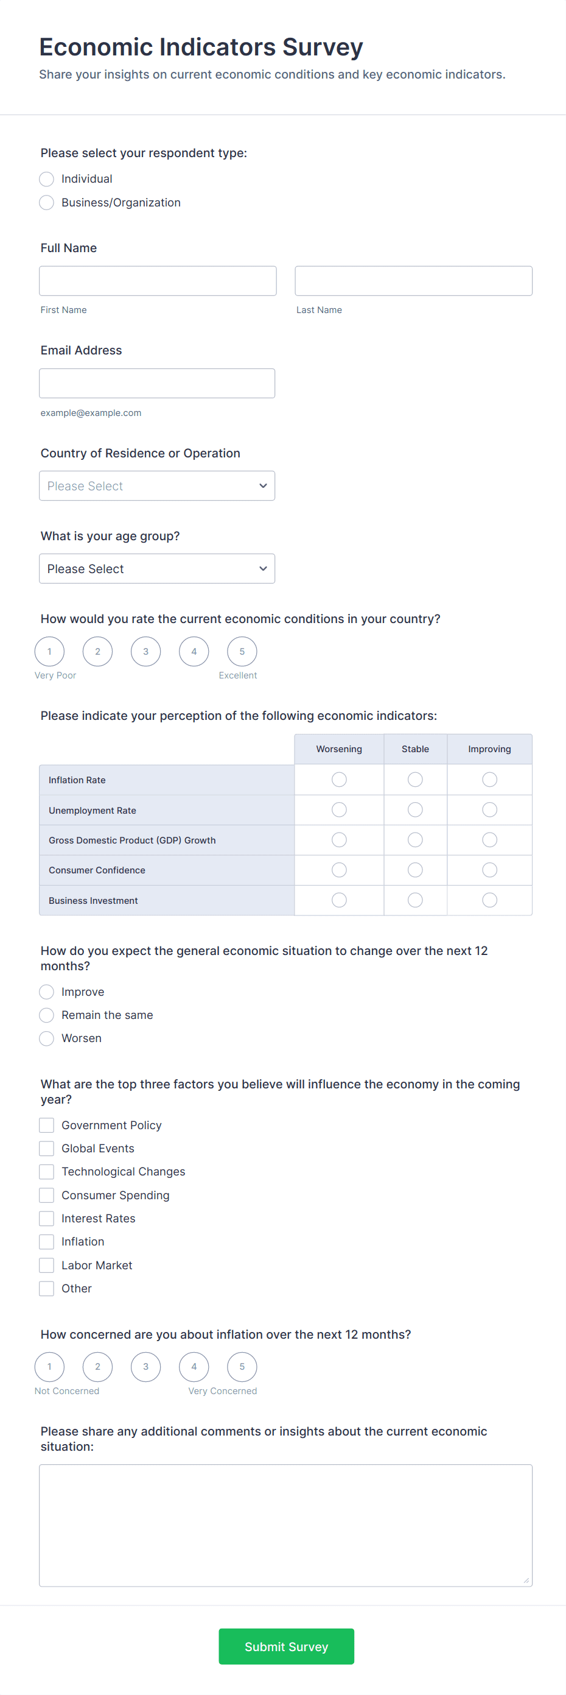566x1695 pixels.
Task: Choose Remain the same expectation
Action: (46, 1015)
